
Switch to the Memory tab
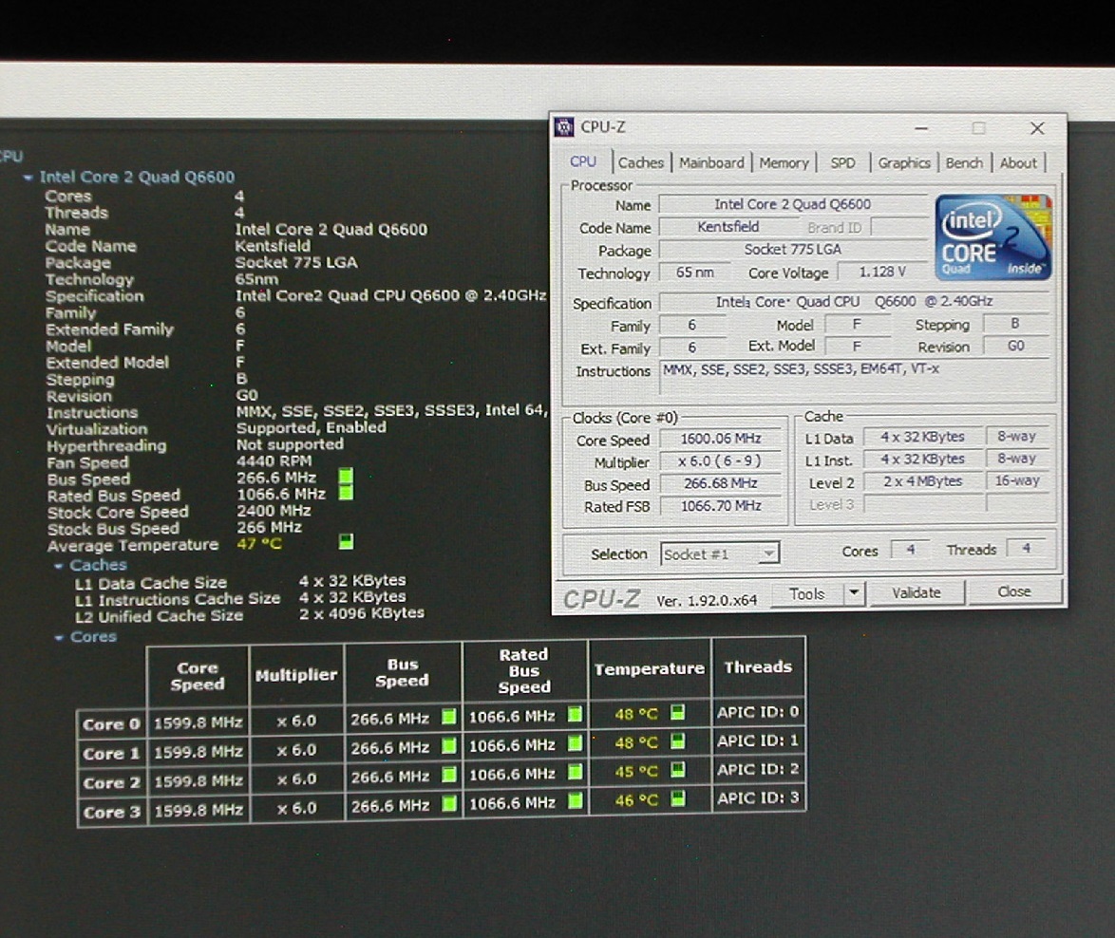pyautogui.click(x=784, y=162)
